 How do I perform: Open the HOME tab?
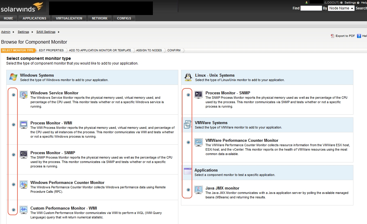(8, 18)
